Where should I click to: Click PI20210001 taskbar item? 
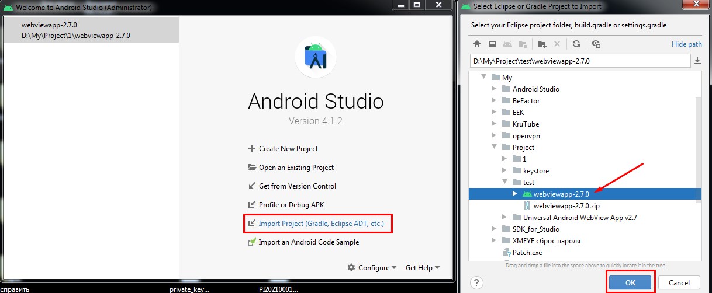pos(278,289)
